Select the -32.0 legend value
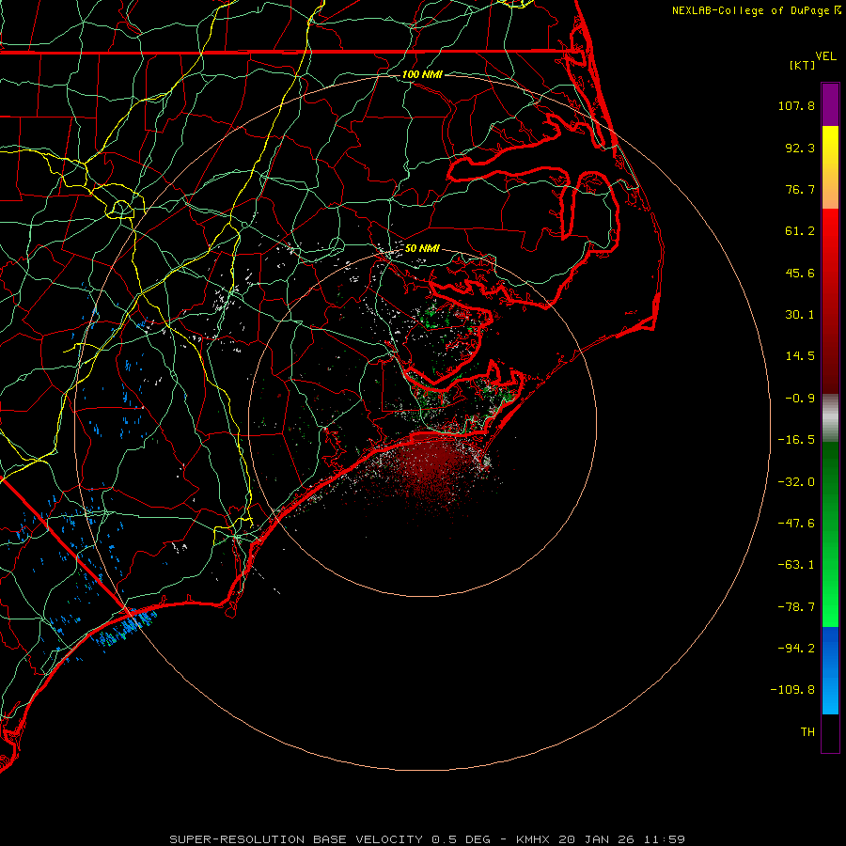 pyautogui.click(x=796, y=482)
